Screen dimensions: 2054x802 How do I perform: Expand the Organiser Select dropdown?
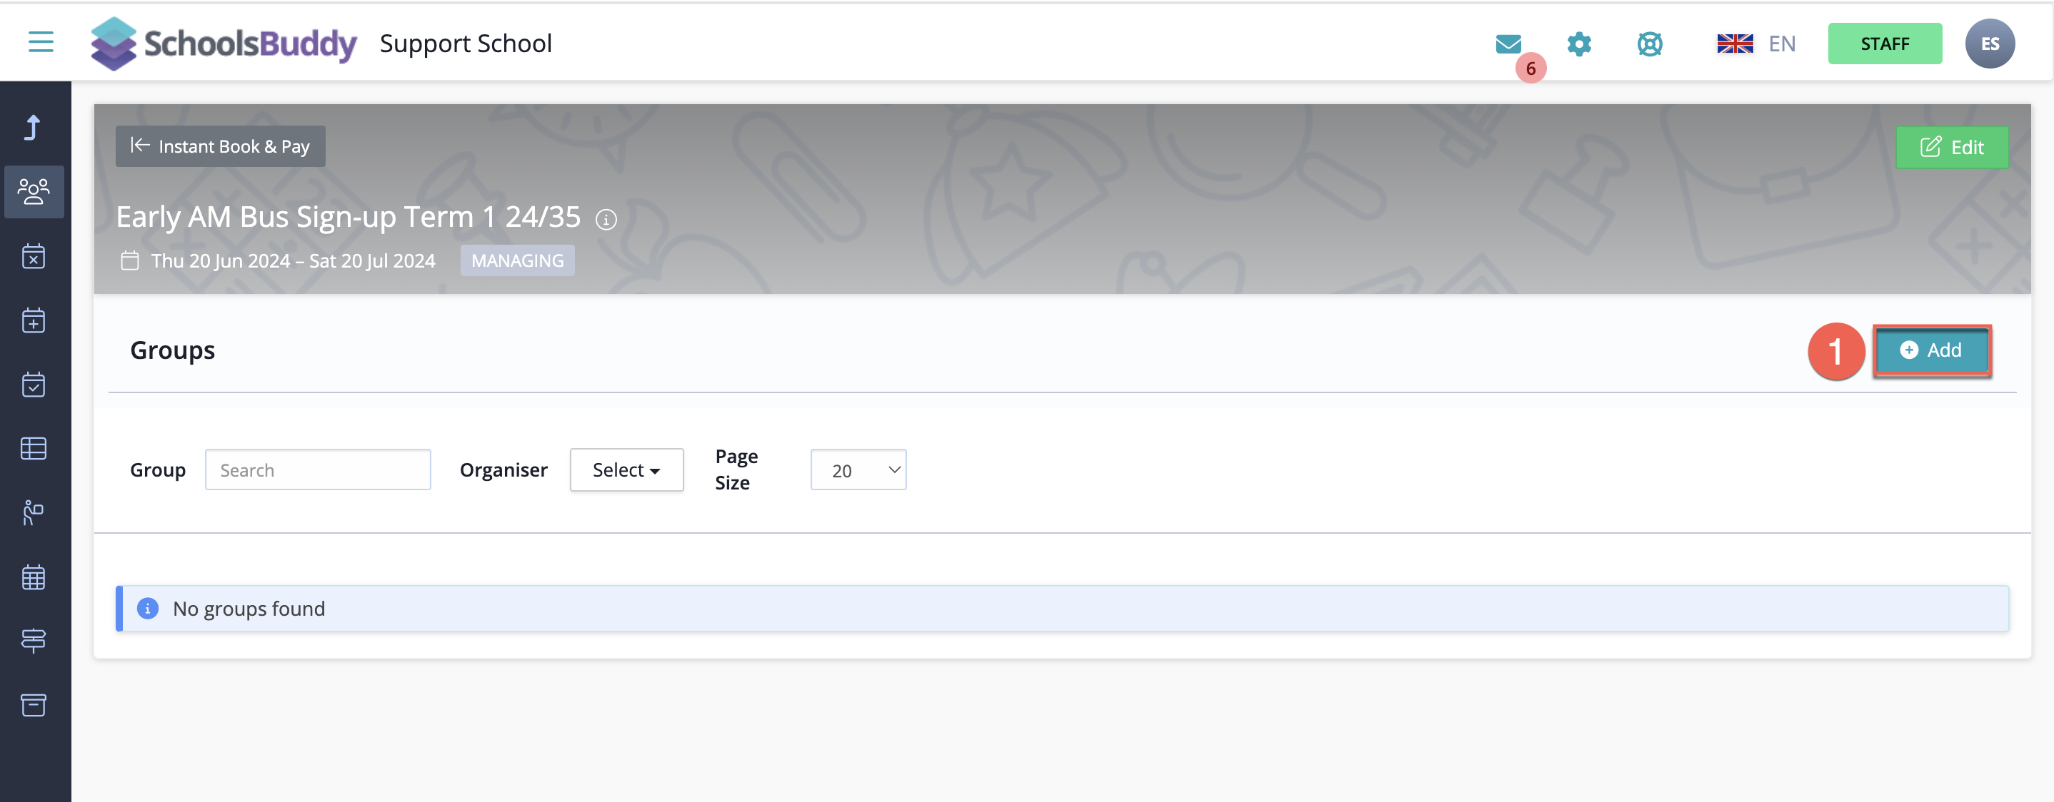(627, 470)
